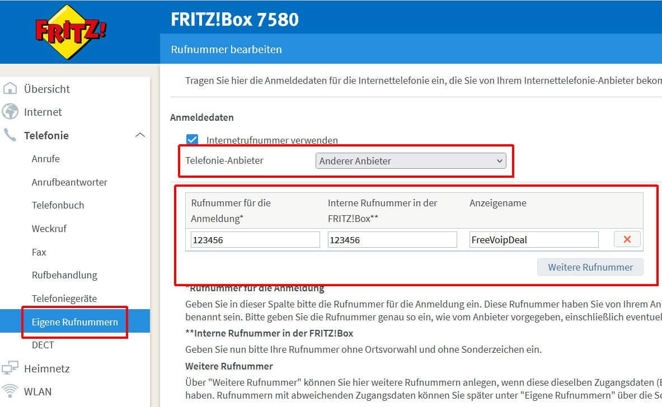Open Weckruf submenu
662x407 pixels.
coord(49,229)
